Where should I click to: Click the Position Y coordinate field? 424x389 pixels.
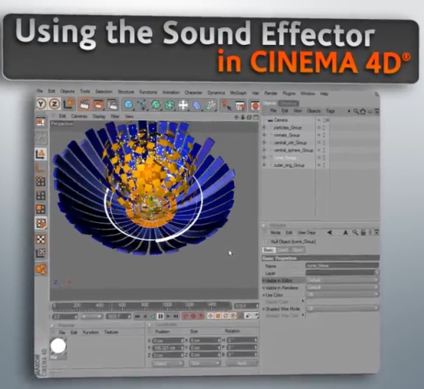pos(168,348)
